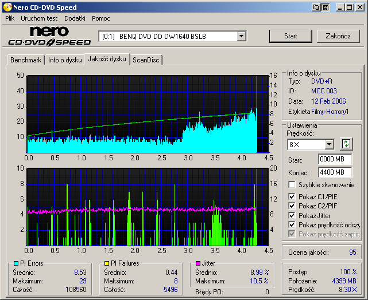Open the 8X speed dropdown arrow
Image resolution: width=368 pixels, height=300 pixels.
tap(329, 144)
